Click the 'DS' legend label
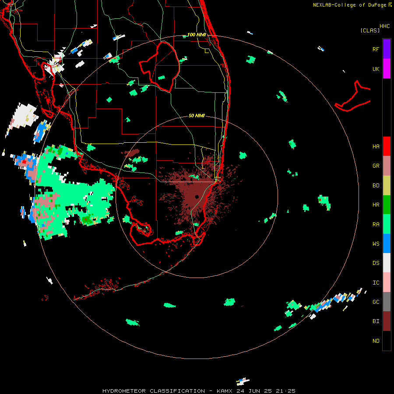Image resolution: width=394 pixels, height=394 pixels. [376, 263]
